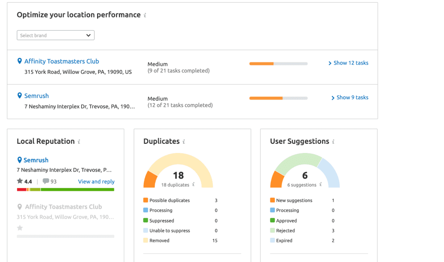444x262 pixels.
Task: Click info icon next to Duplicates heading
Action: [x=184, y=142]
